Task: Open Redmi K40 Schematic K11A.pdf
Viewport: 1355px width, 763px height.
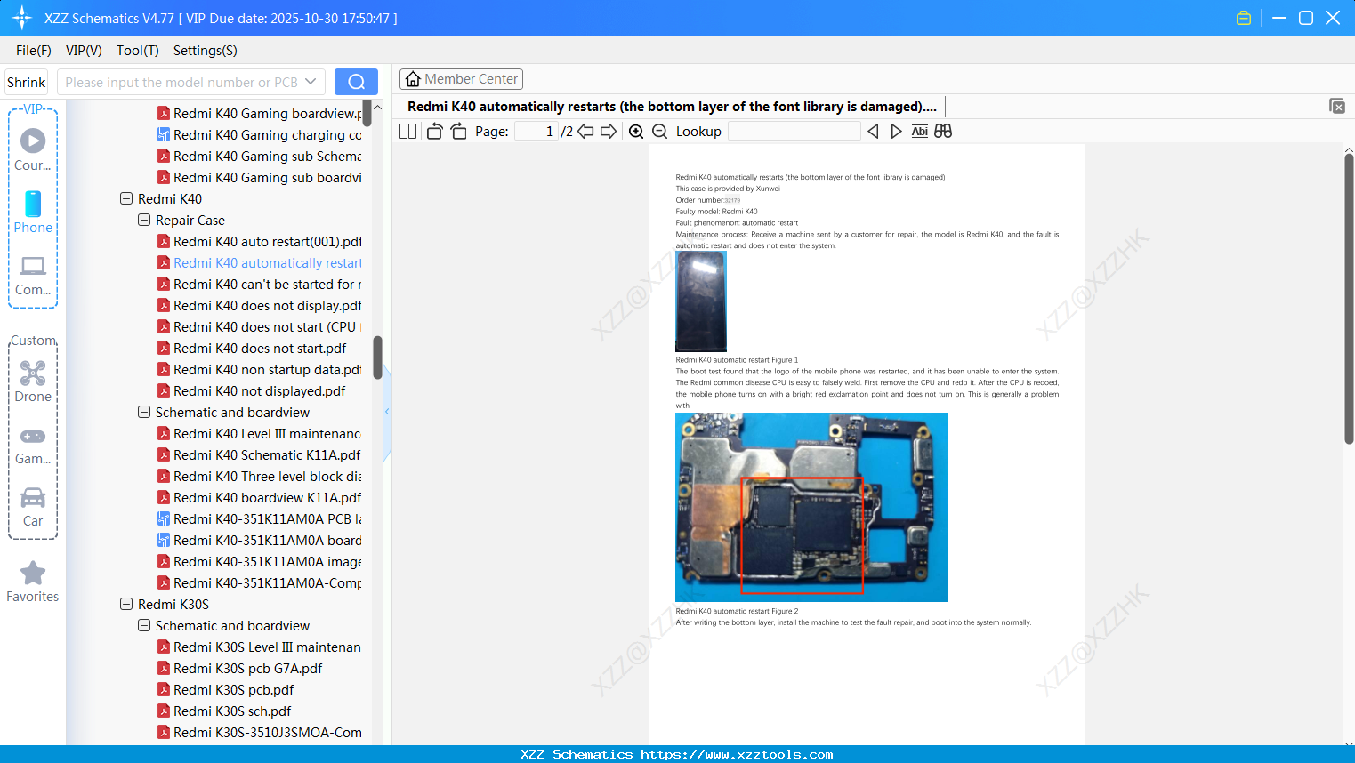Action: pos(259,454)
